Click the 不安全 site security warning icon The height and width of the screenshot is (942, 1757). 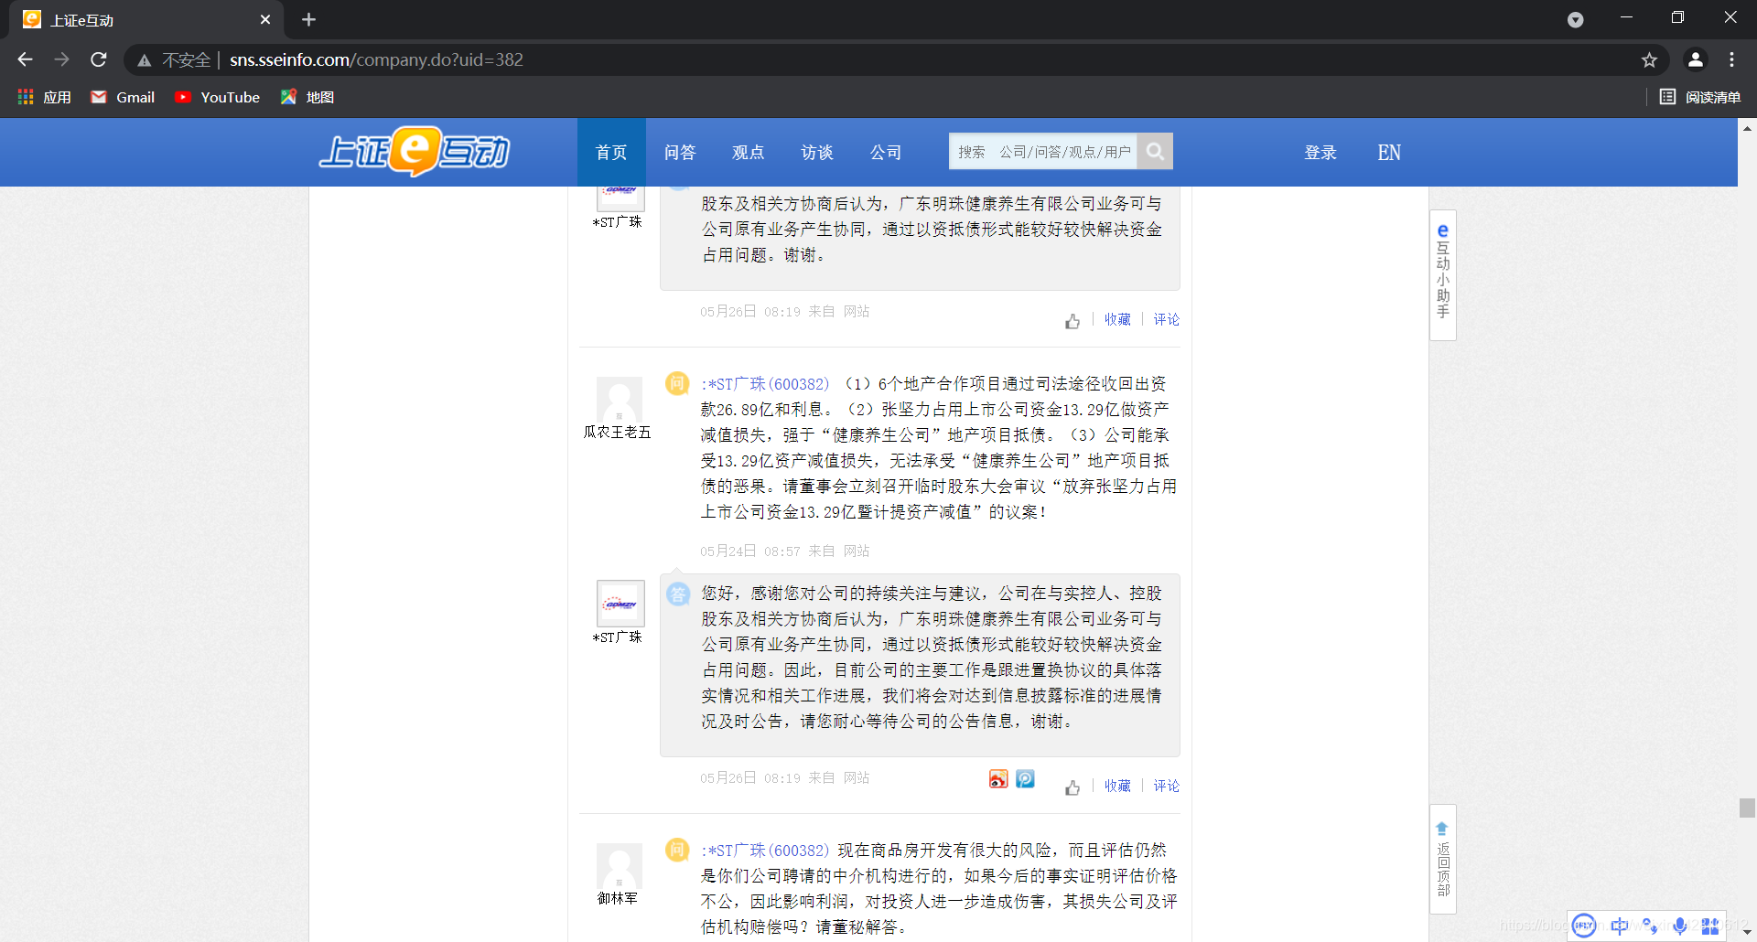point(145,60)
